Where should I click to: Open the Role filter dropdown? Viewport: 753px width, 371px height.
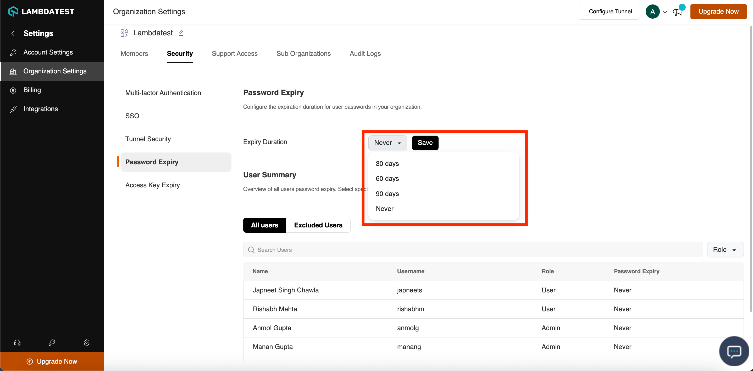tap(725, 250)
